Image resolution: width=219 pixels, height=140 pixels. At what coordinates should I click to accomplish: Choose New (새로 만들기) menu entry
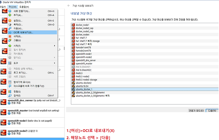tap(32, 11)
